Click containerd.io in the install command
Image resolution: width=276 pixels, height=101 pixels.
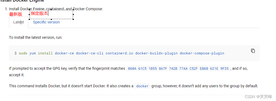tap(119, 53)
